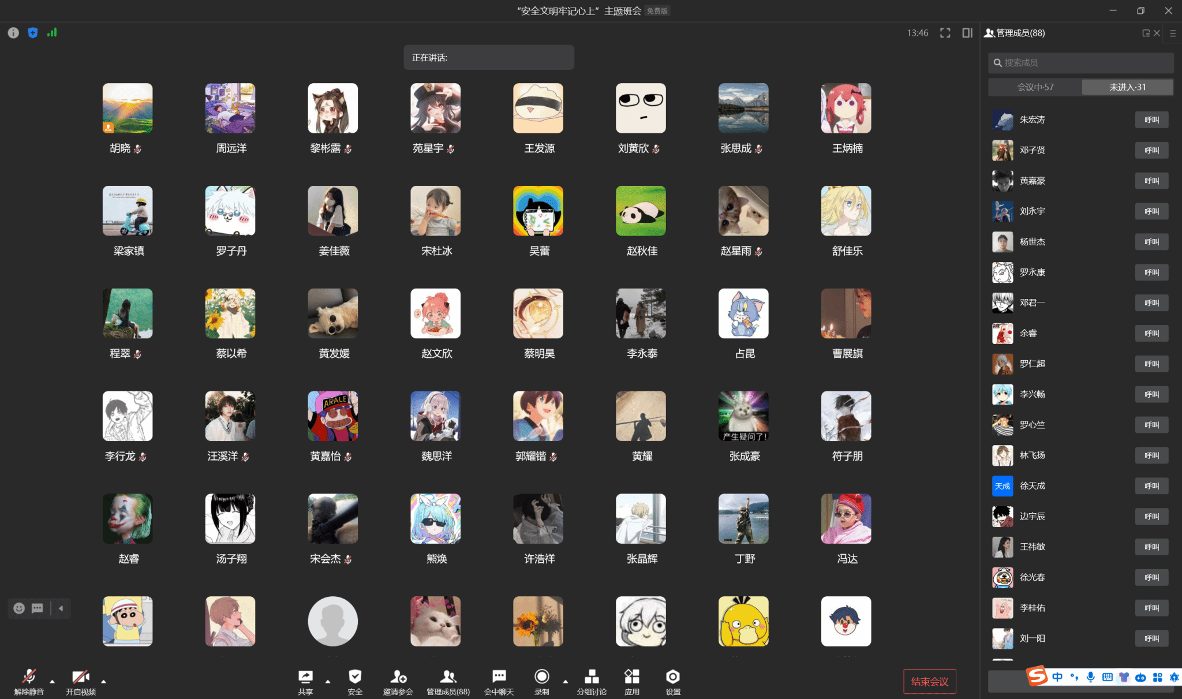Click the red End Meeting button
This screenshot has width=1182, height=699.
[929, 682]
